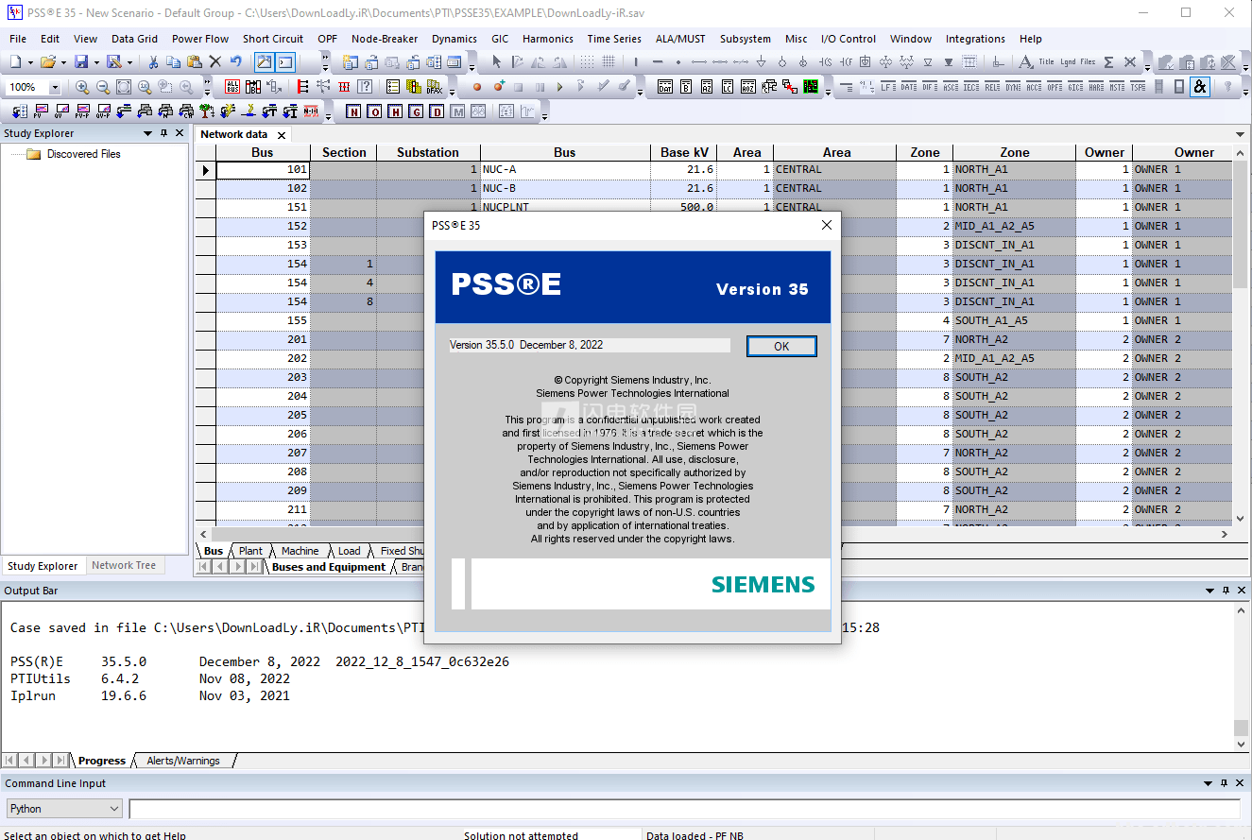Open the Power Flow menu
The width and height of the screenshot is (1252, 840).
pyautogui.click(x=200, y=39)
